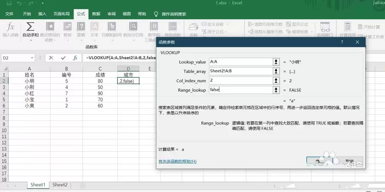
Task: Click the Col_index_num input field
Action: [x=241, y=80]
